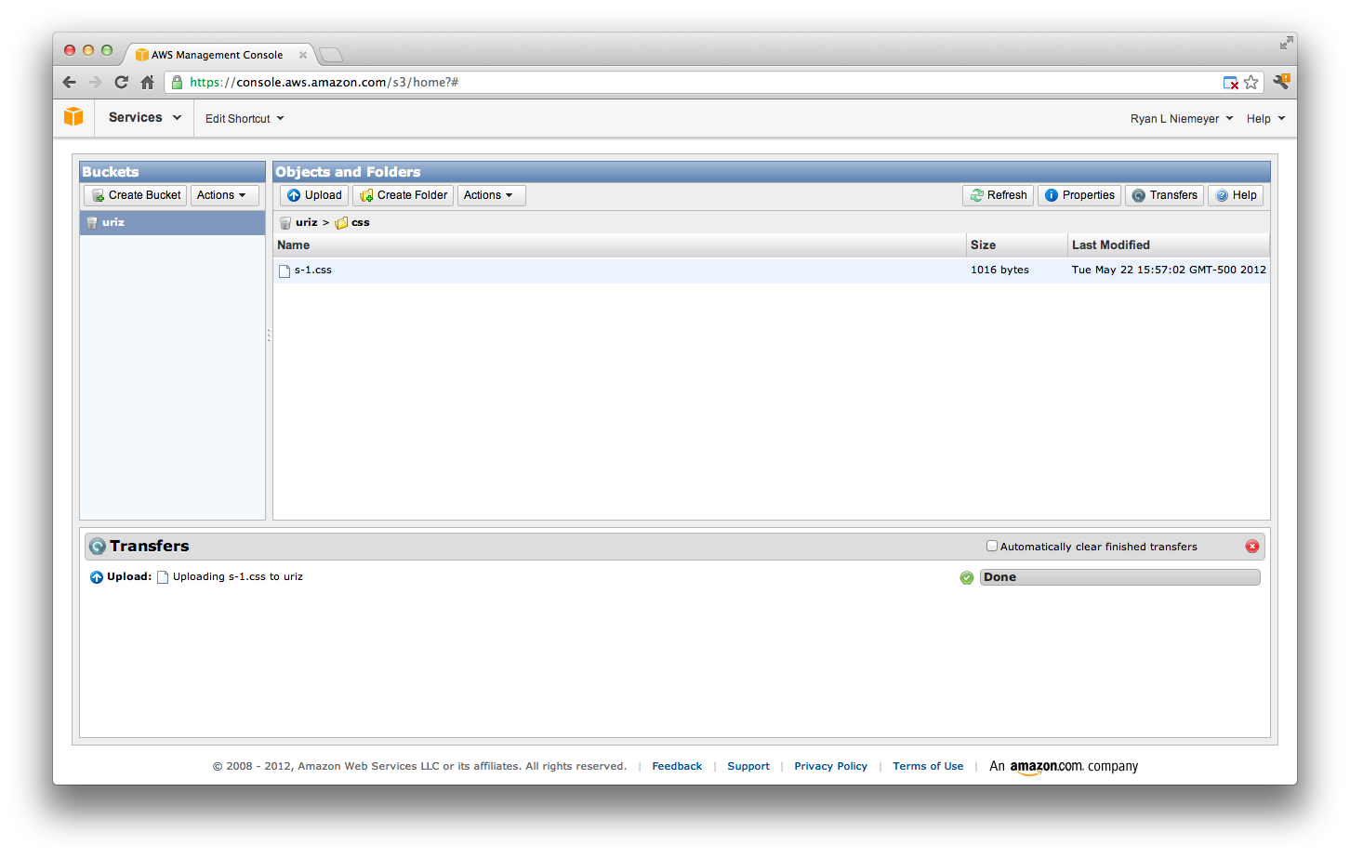The height and width of the screenshot is (858, 1350).
Task: Click the Create Bucket icon
Action: 99,195
